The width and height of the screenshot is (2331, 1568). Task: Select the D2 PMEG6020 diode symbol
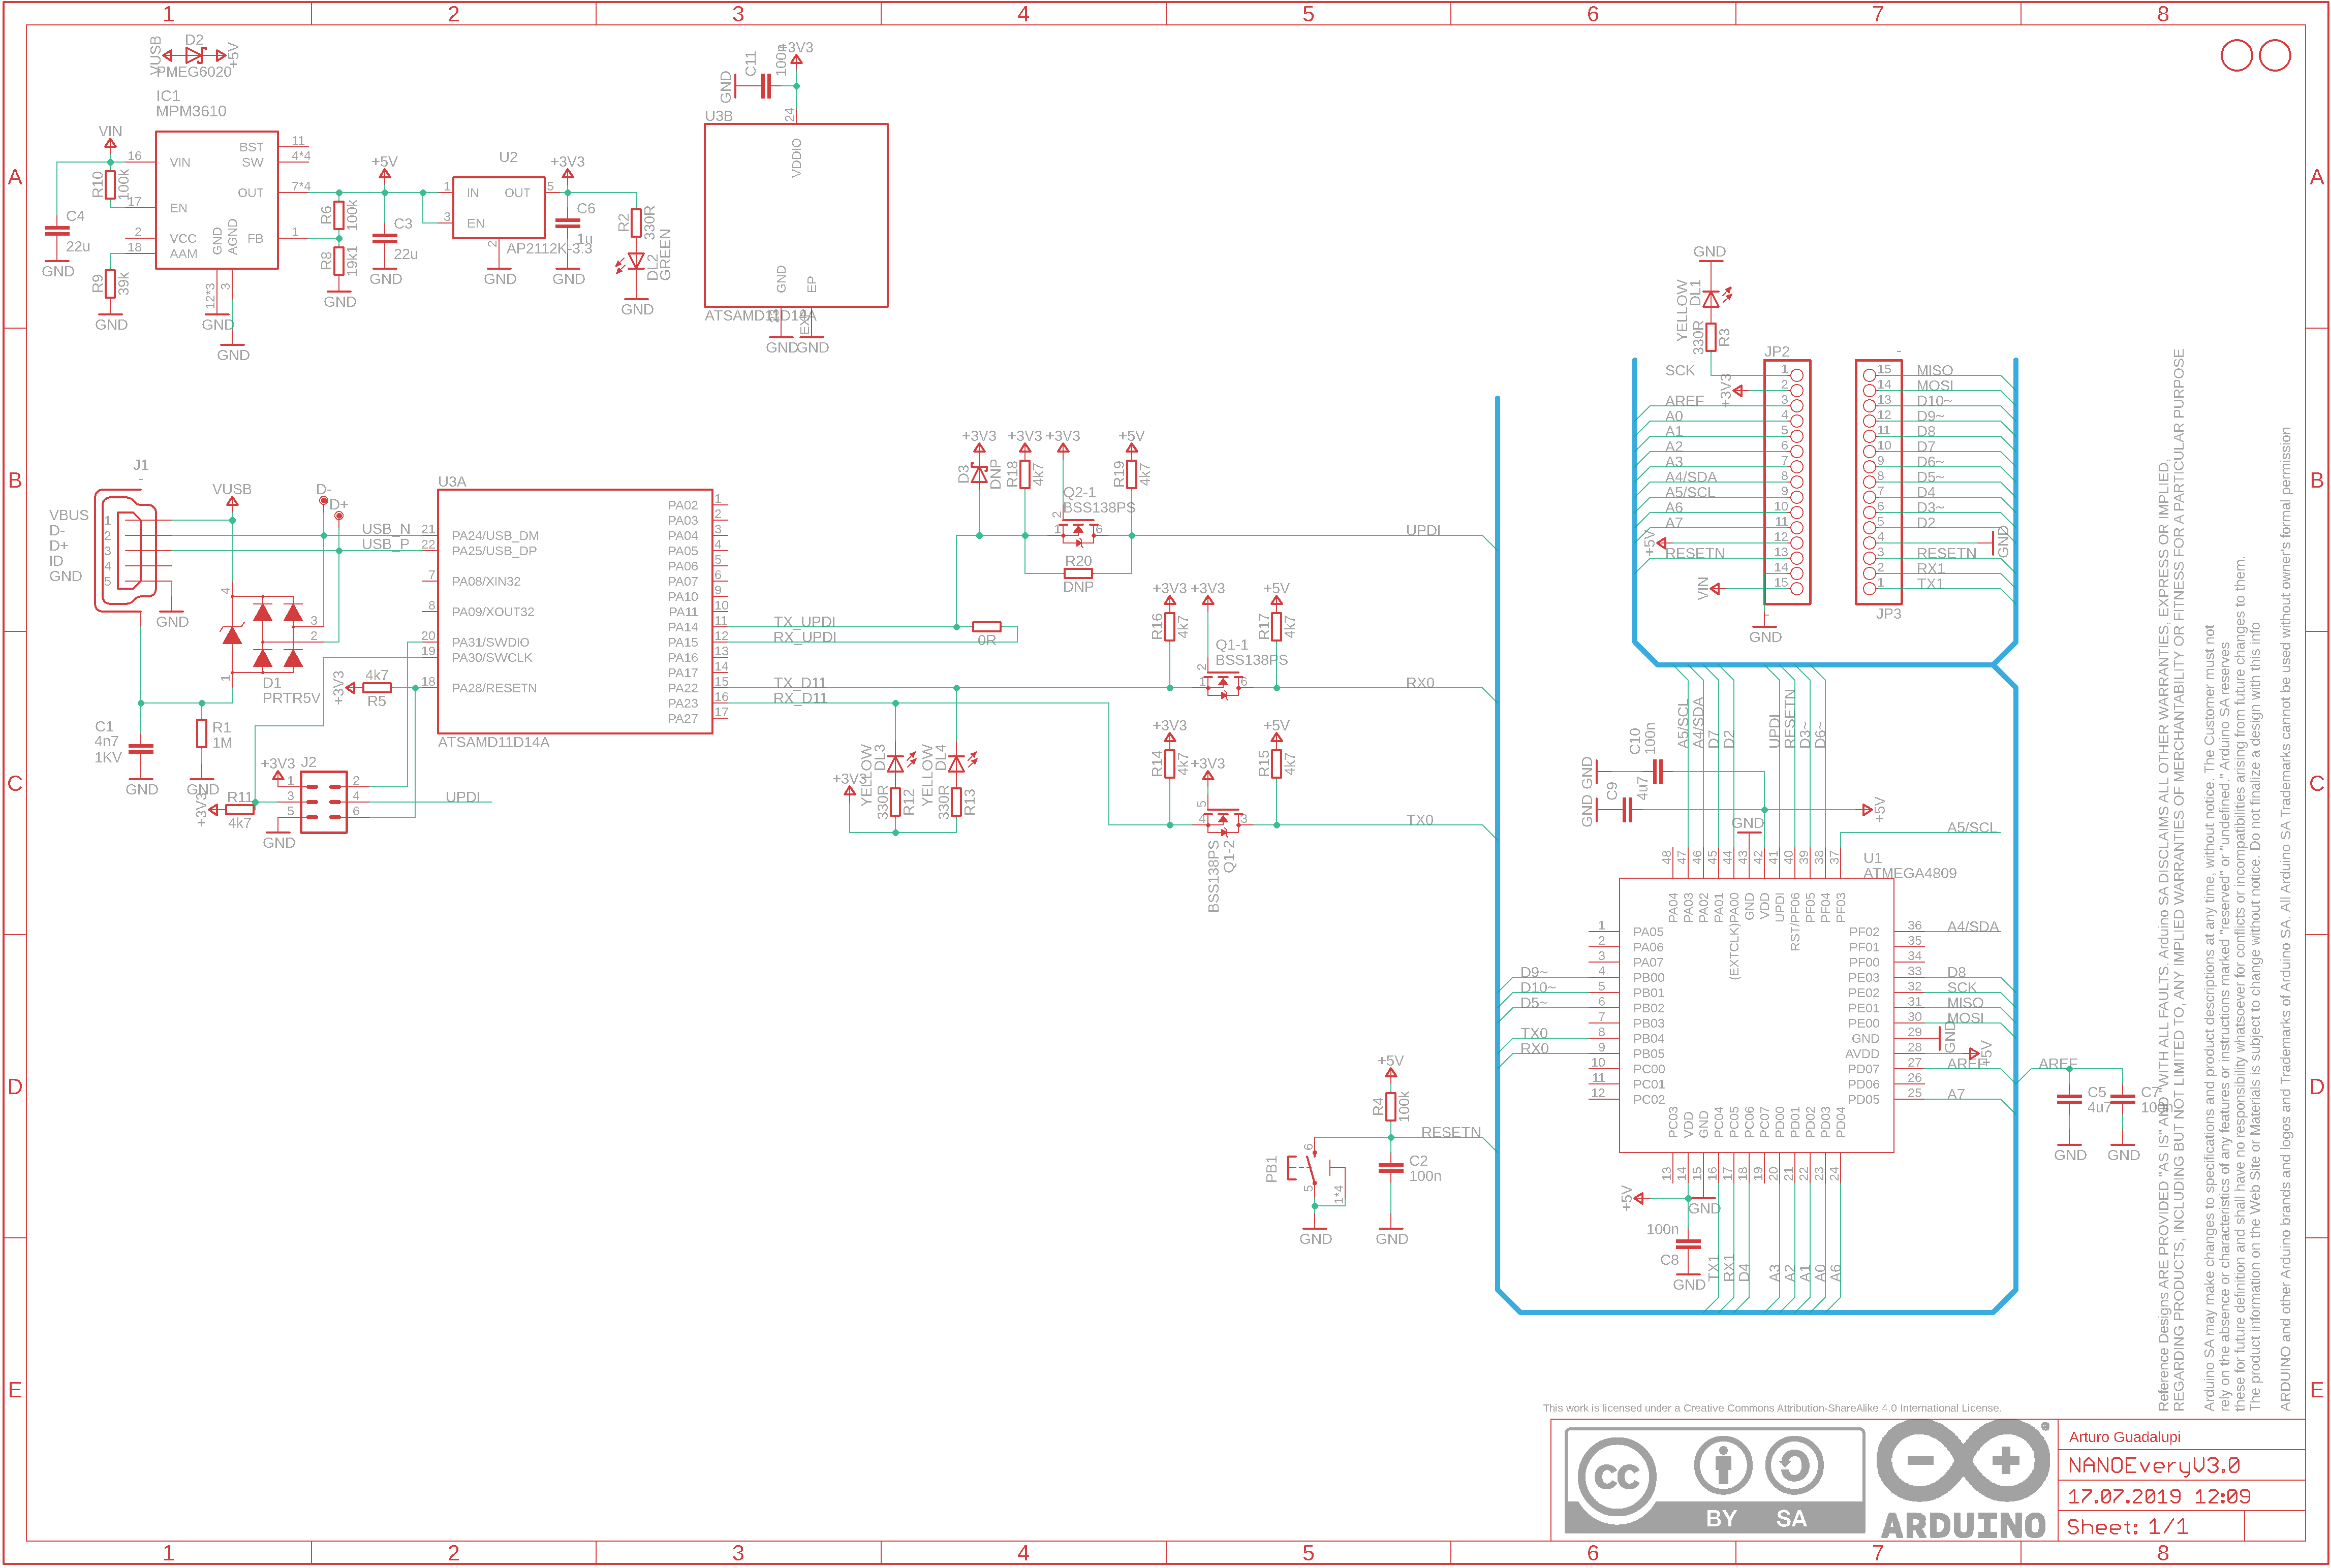click(x=194, y=55)
